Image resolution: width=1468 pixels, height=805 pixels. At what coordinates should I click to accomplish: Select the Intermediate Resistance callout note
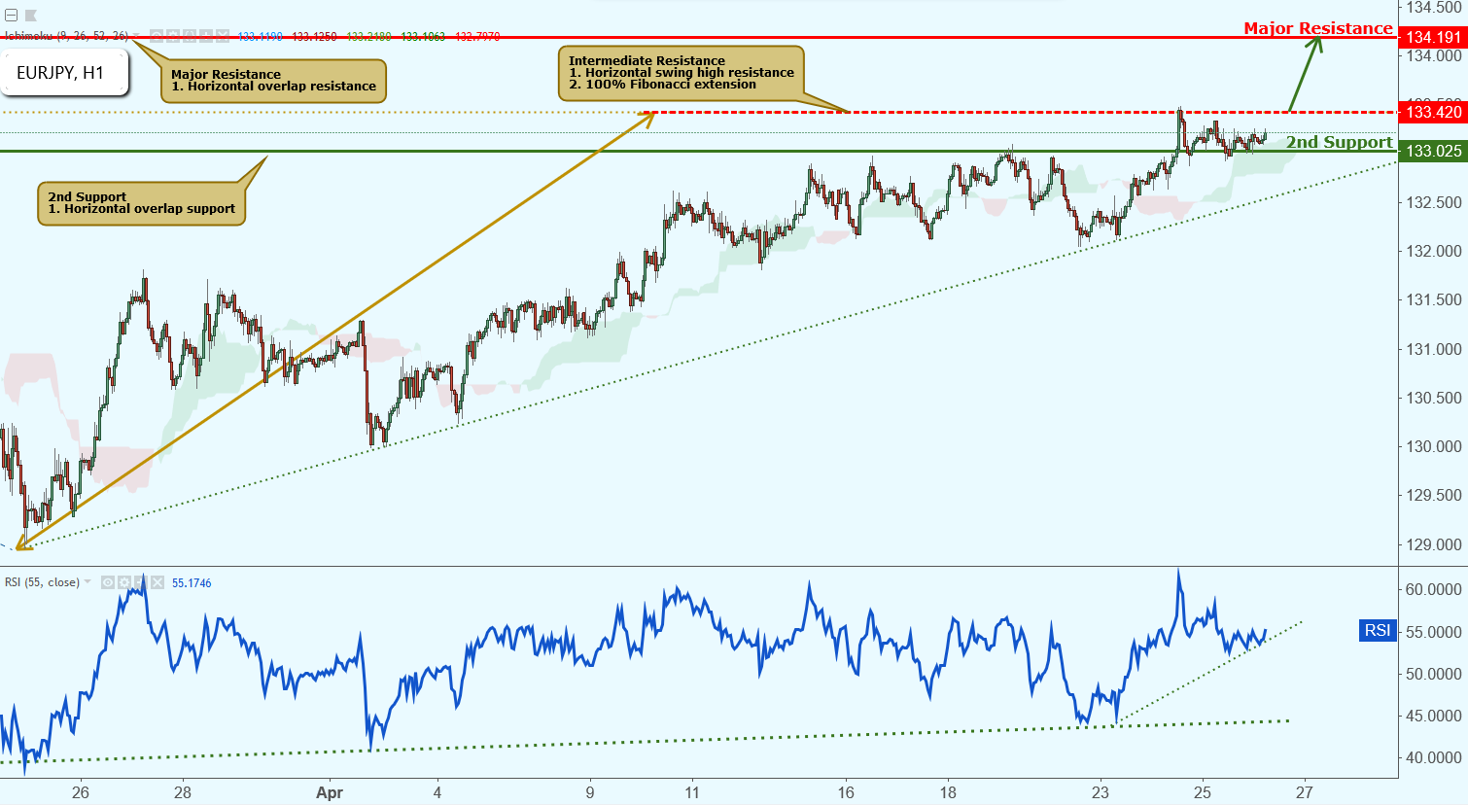tap(682, 73)
